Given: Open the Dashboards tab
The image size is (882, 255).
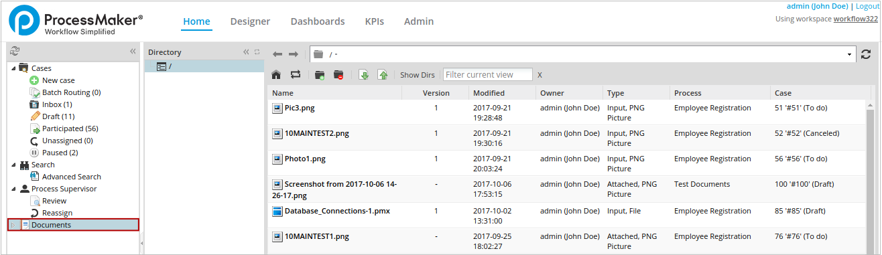Looking at the screenshot, I should tap(318, 21).
